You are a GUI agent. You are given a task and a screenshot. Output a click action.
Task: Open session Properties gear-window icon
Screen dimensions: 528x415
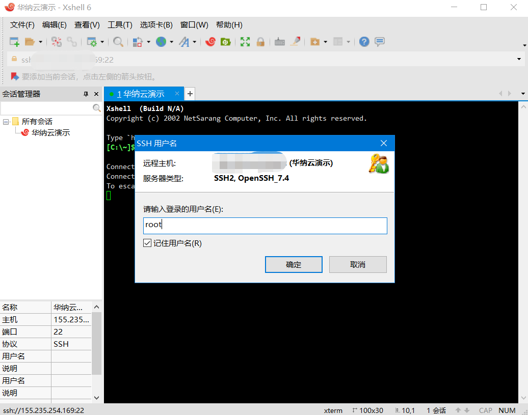pyautogui.click(x=92, y=42)
